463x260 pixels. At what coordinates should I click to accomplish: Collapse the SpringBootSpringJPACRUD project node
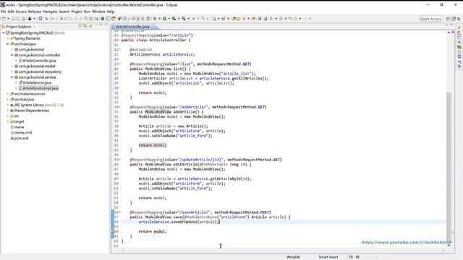[4, 33]
